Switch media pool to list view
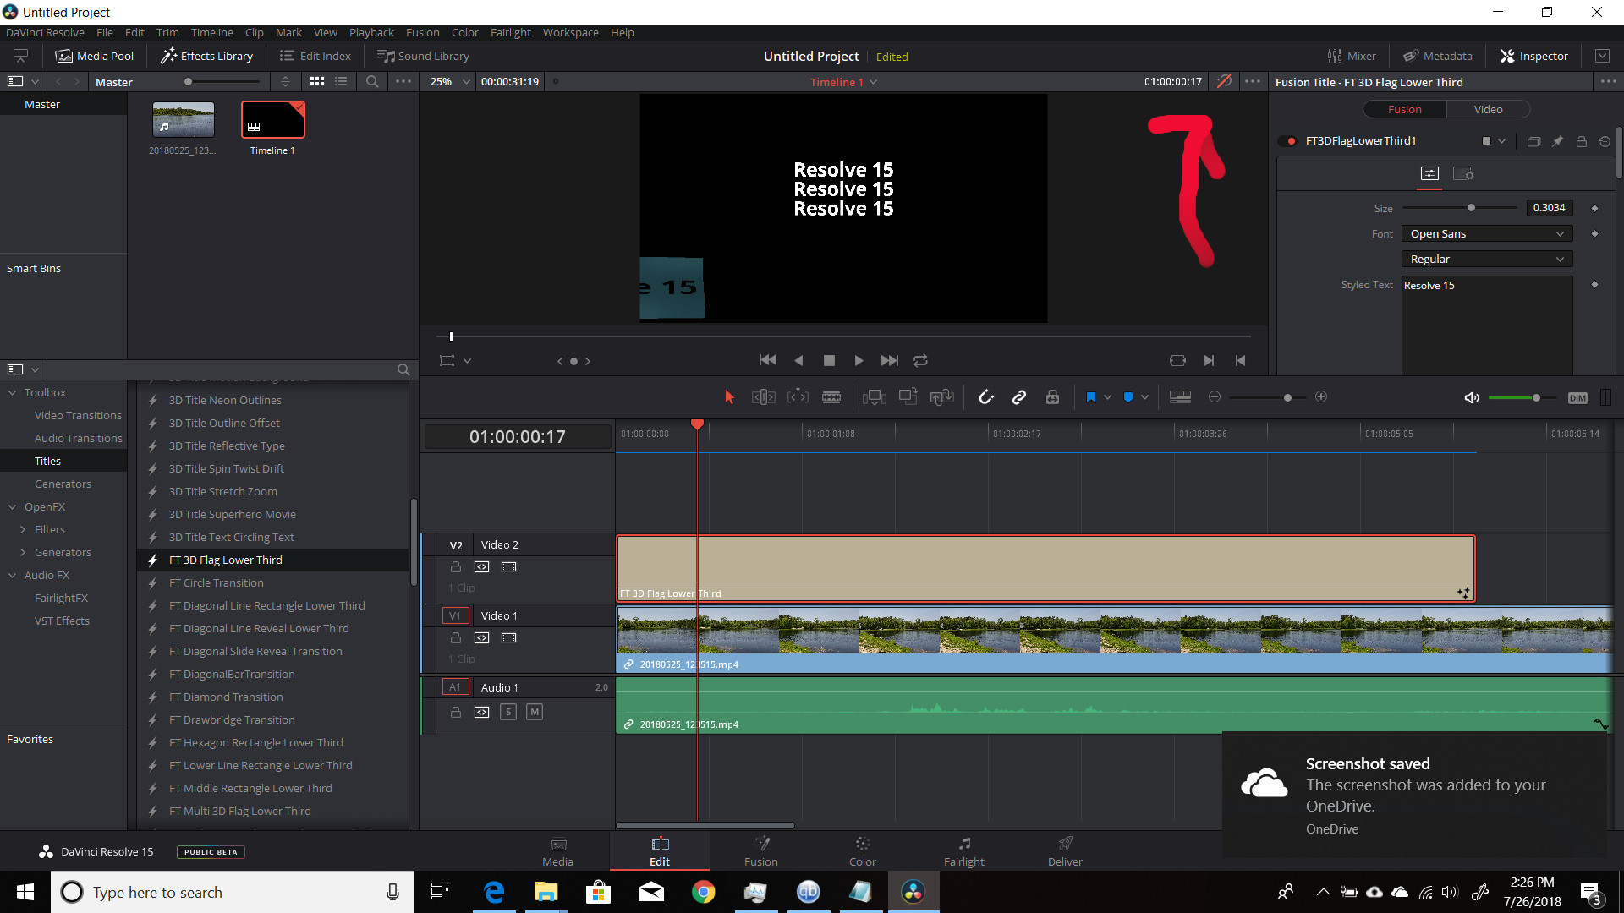This screenshot has height=913, width=1624. tap(341, 81)
